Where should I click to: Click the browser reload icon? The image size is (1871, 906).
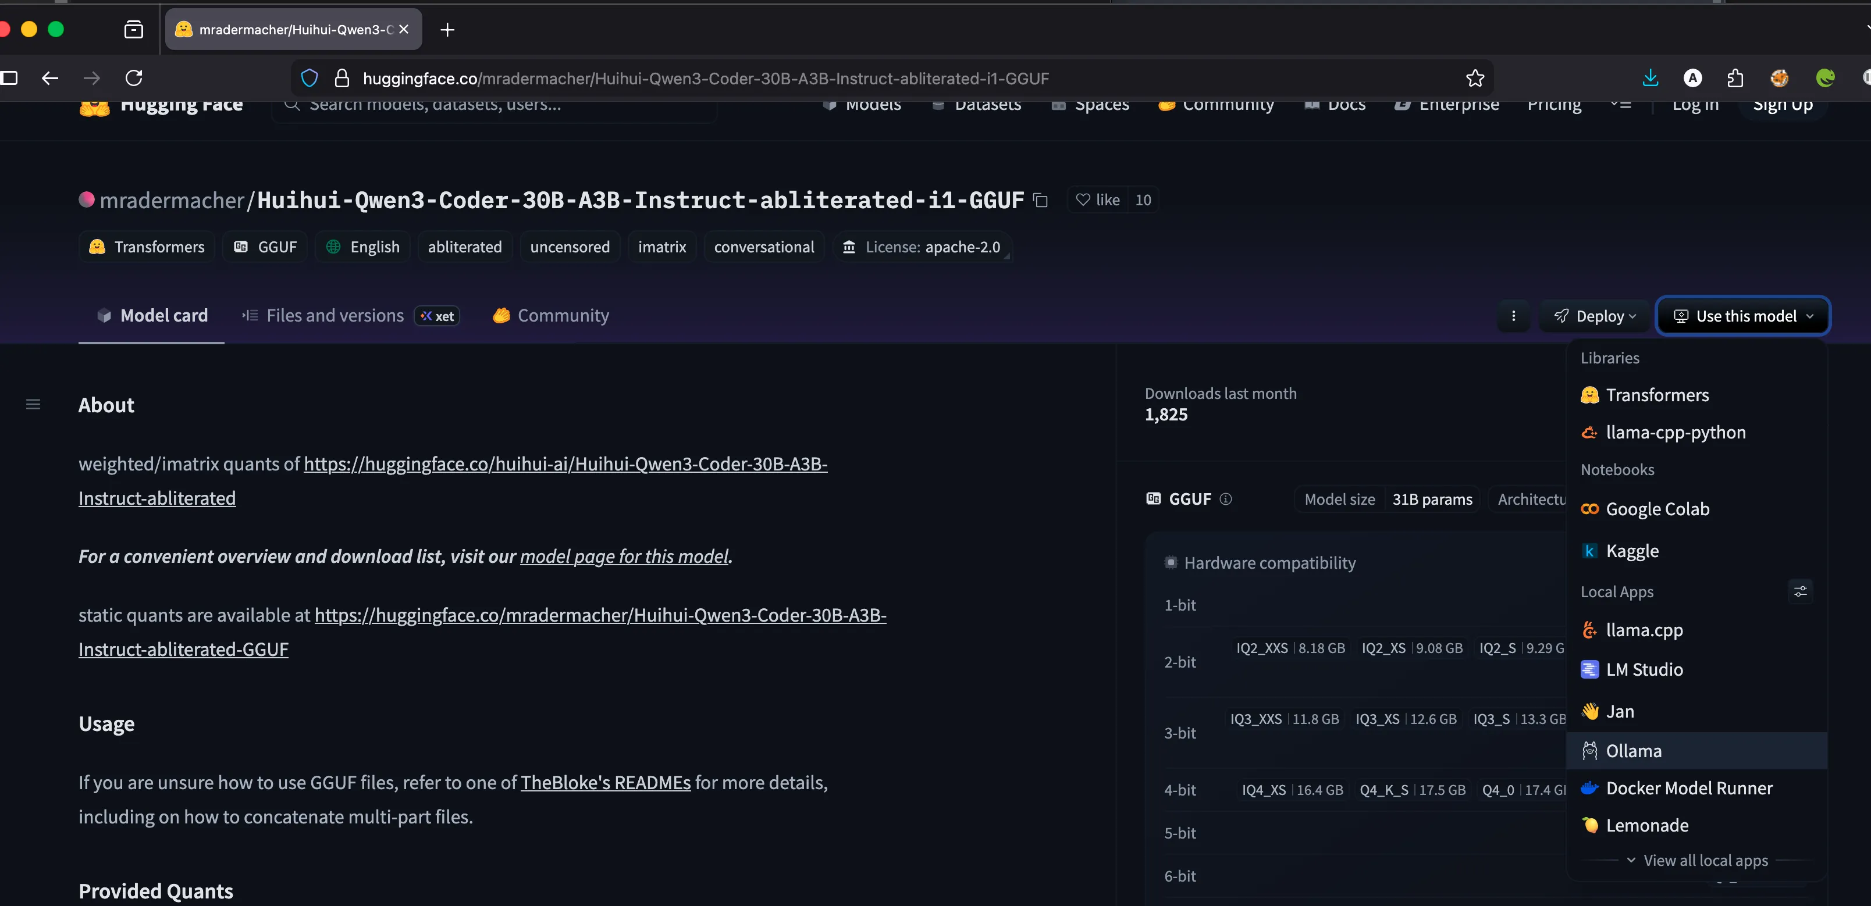(x=134, y=79)
